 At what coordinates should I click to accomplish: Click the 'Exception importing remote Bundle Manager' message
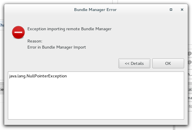click(x=69, y=29)
